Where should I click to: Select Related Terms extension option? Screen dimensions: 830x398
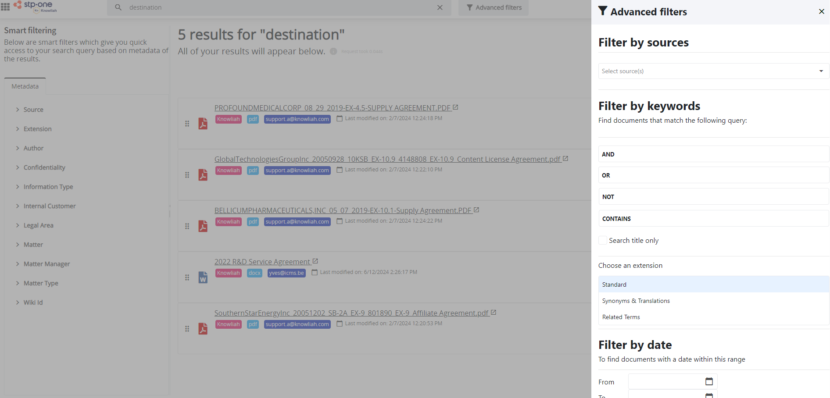point(621,317)
